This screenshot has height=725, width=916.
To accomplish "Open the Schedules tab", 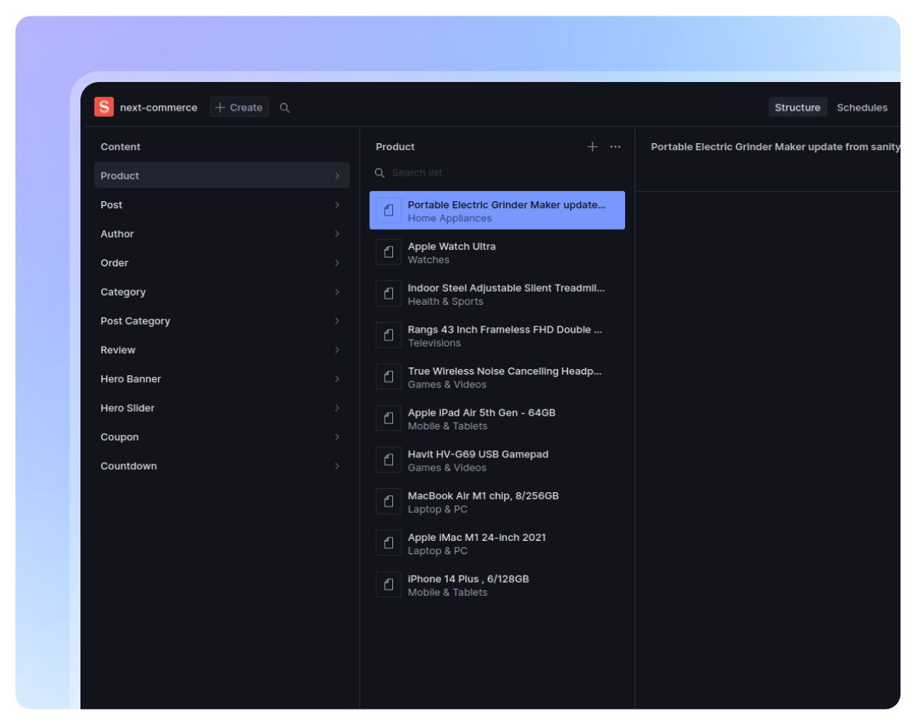I will click(x=862, y=108).
